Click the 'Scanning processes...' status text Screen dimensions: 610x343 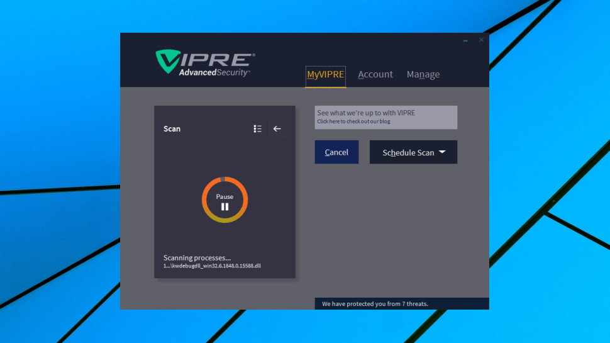coord(197,258)
